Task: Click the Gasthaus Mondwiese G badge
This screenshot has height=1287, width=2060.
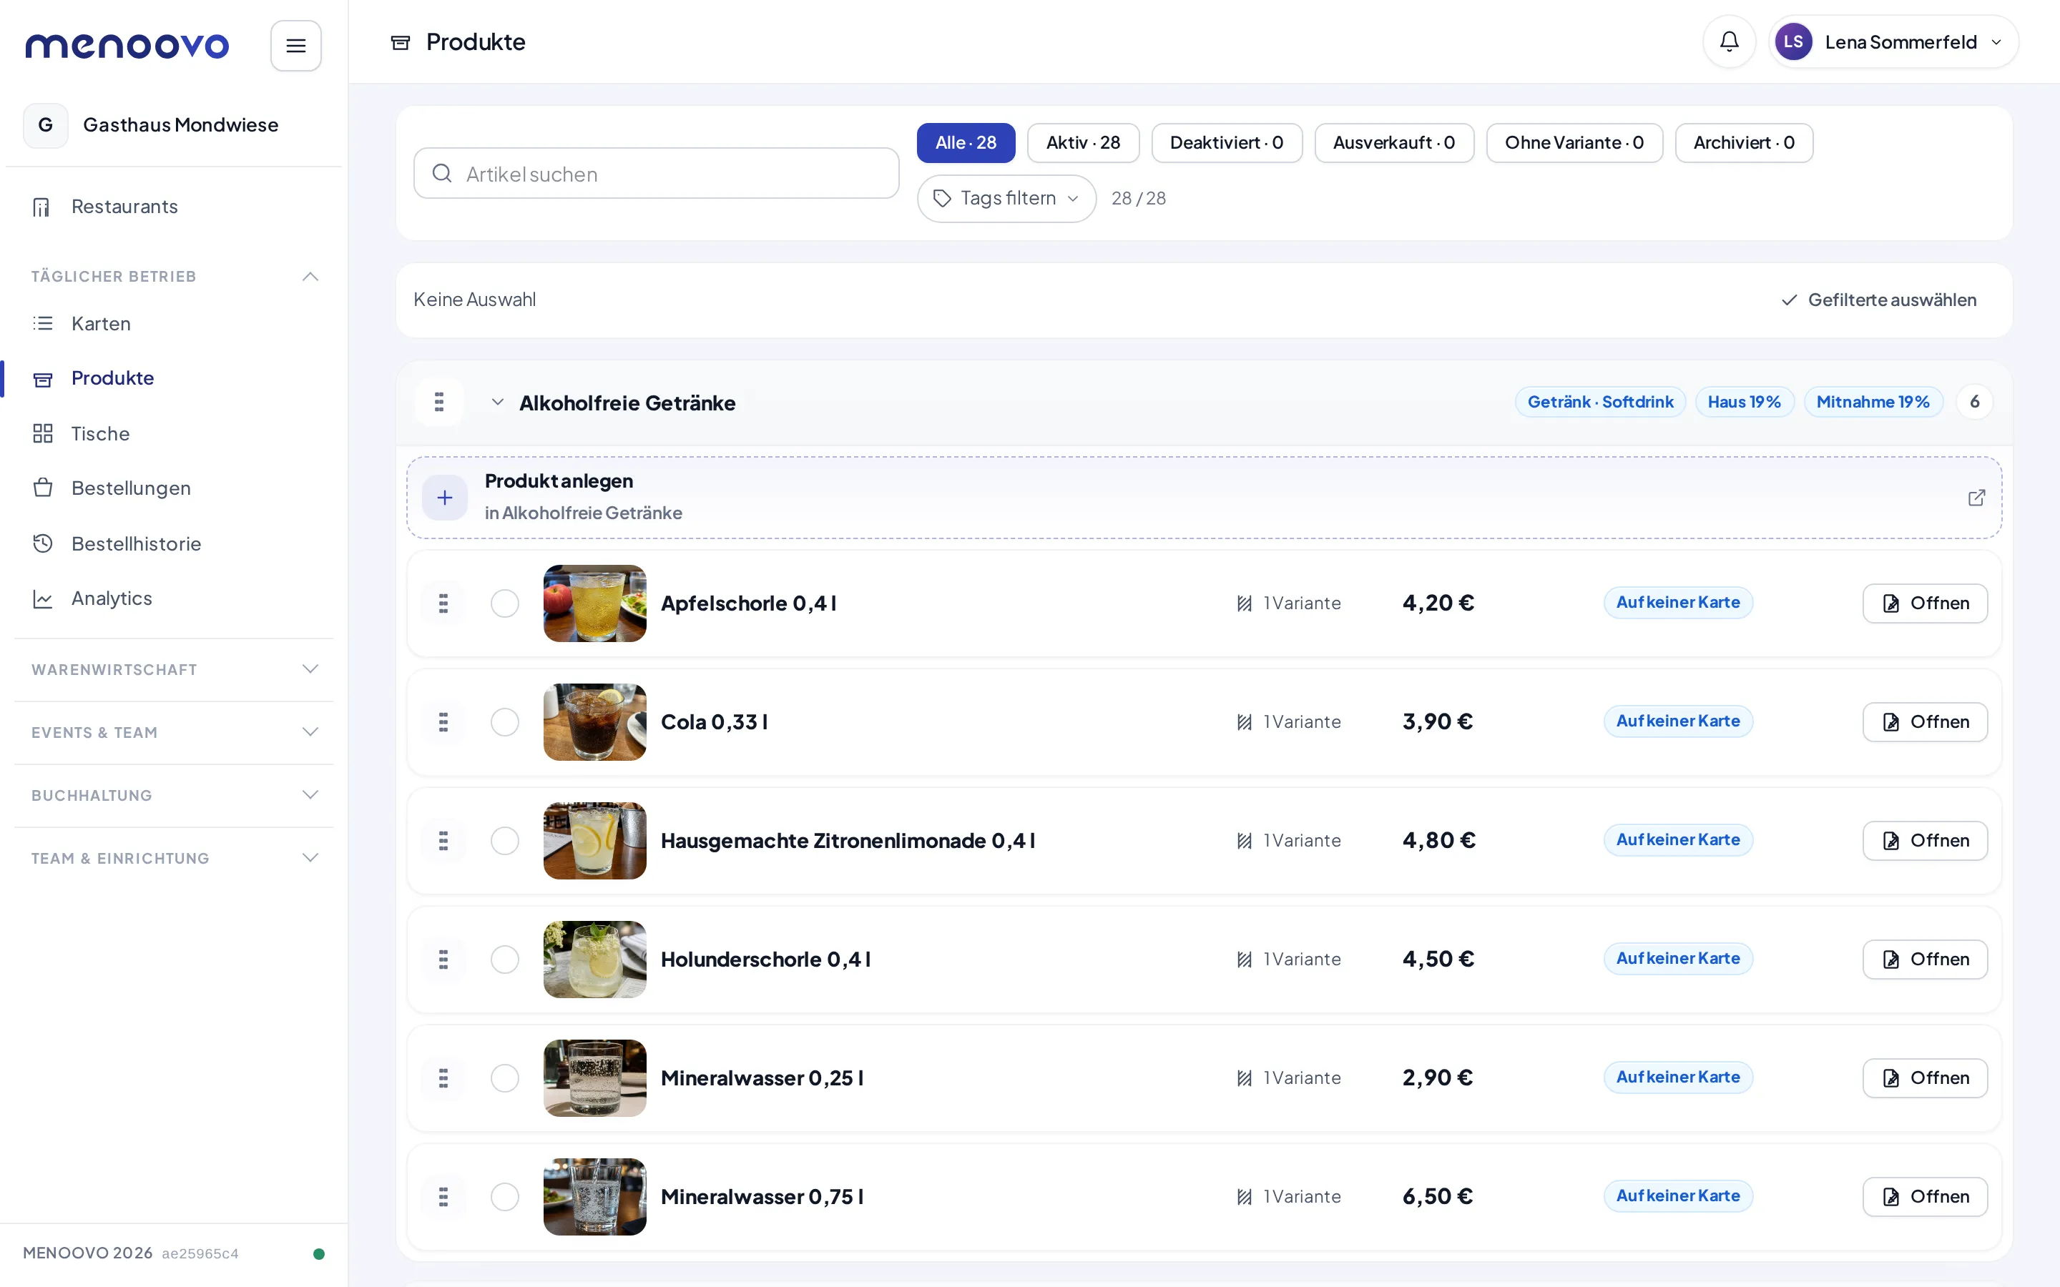Action: point(46,125)
